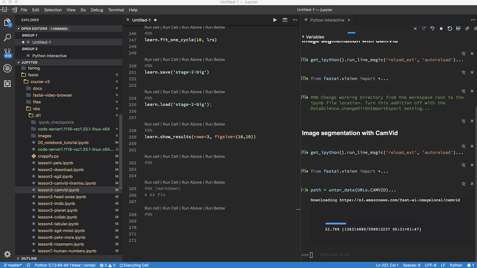The image size is (477, 268).
Task: Open the Debug menu
Action: pyautogui.click(x=97, y=10)
